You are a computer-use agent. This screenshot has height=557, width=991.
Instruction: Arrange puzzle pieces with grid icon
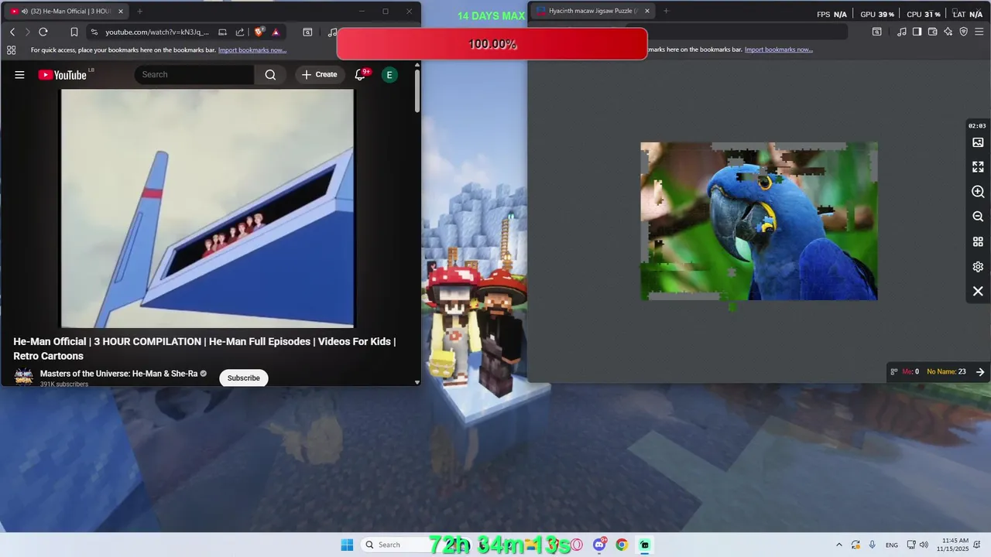coord(978,241)
